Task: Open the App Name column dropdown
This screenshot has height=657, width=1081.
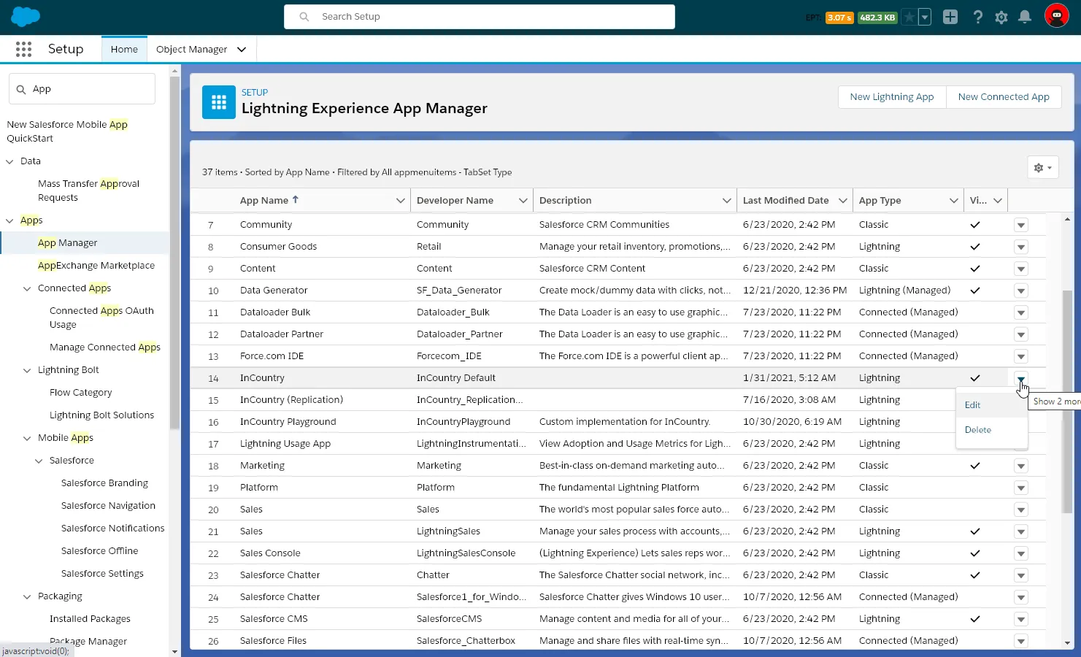Action: tap(400, 201)
